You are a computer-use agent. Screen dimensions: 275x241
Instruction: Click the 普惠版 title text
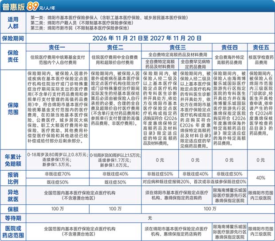(13, 7)
